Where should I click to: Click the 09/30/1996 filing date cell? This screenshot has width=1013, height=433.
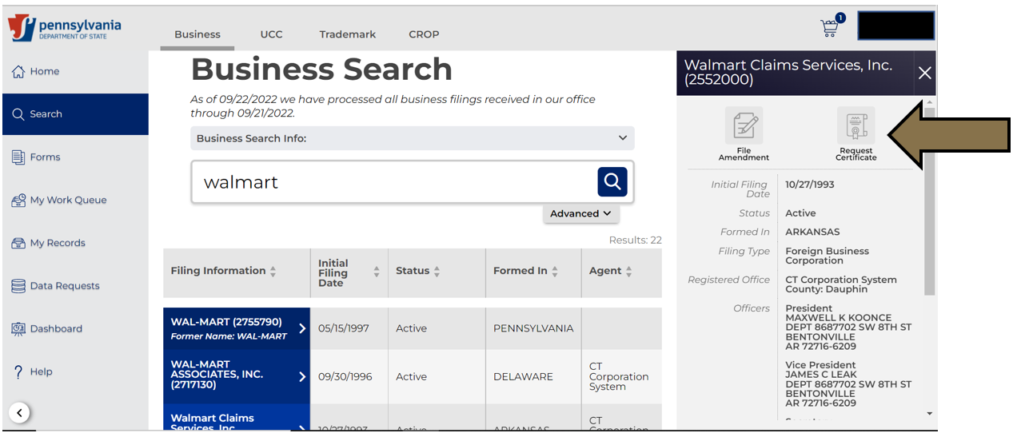pos(349,376)
